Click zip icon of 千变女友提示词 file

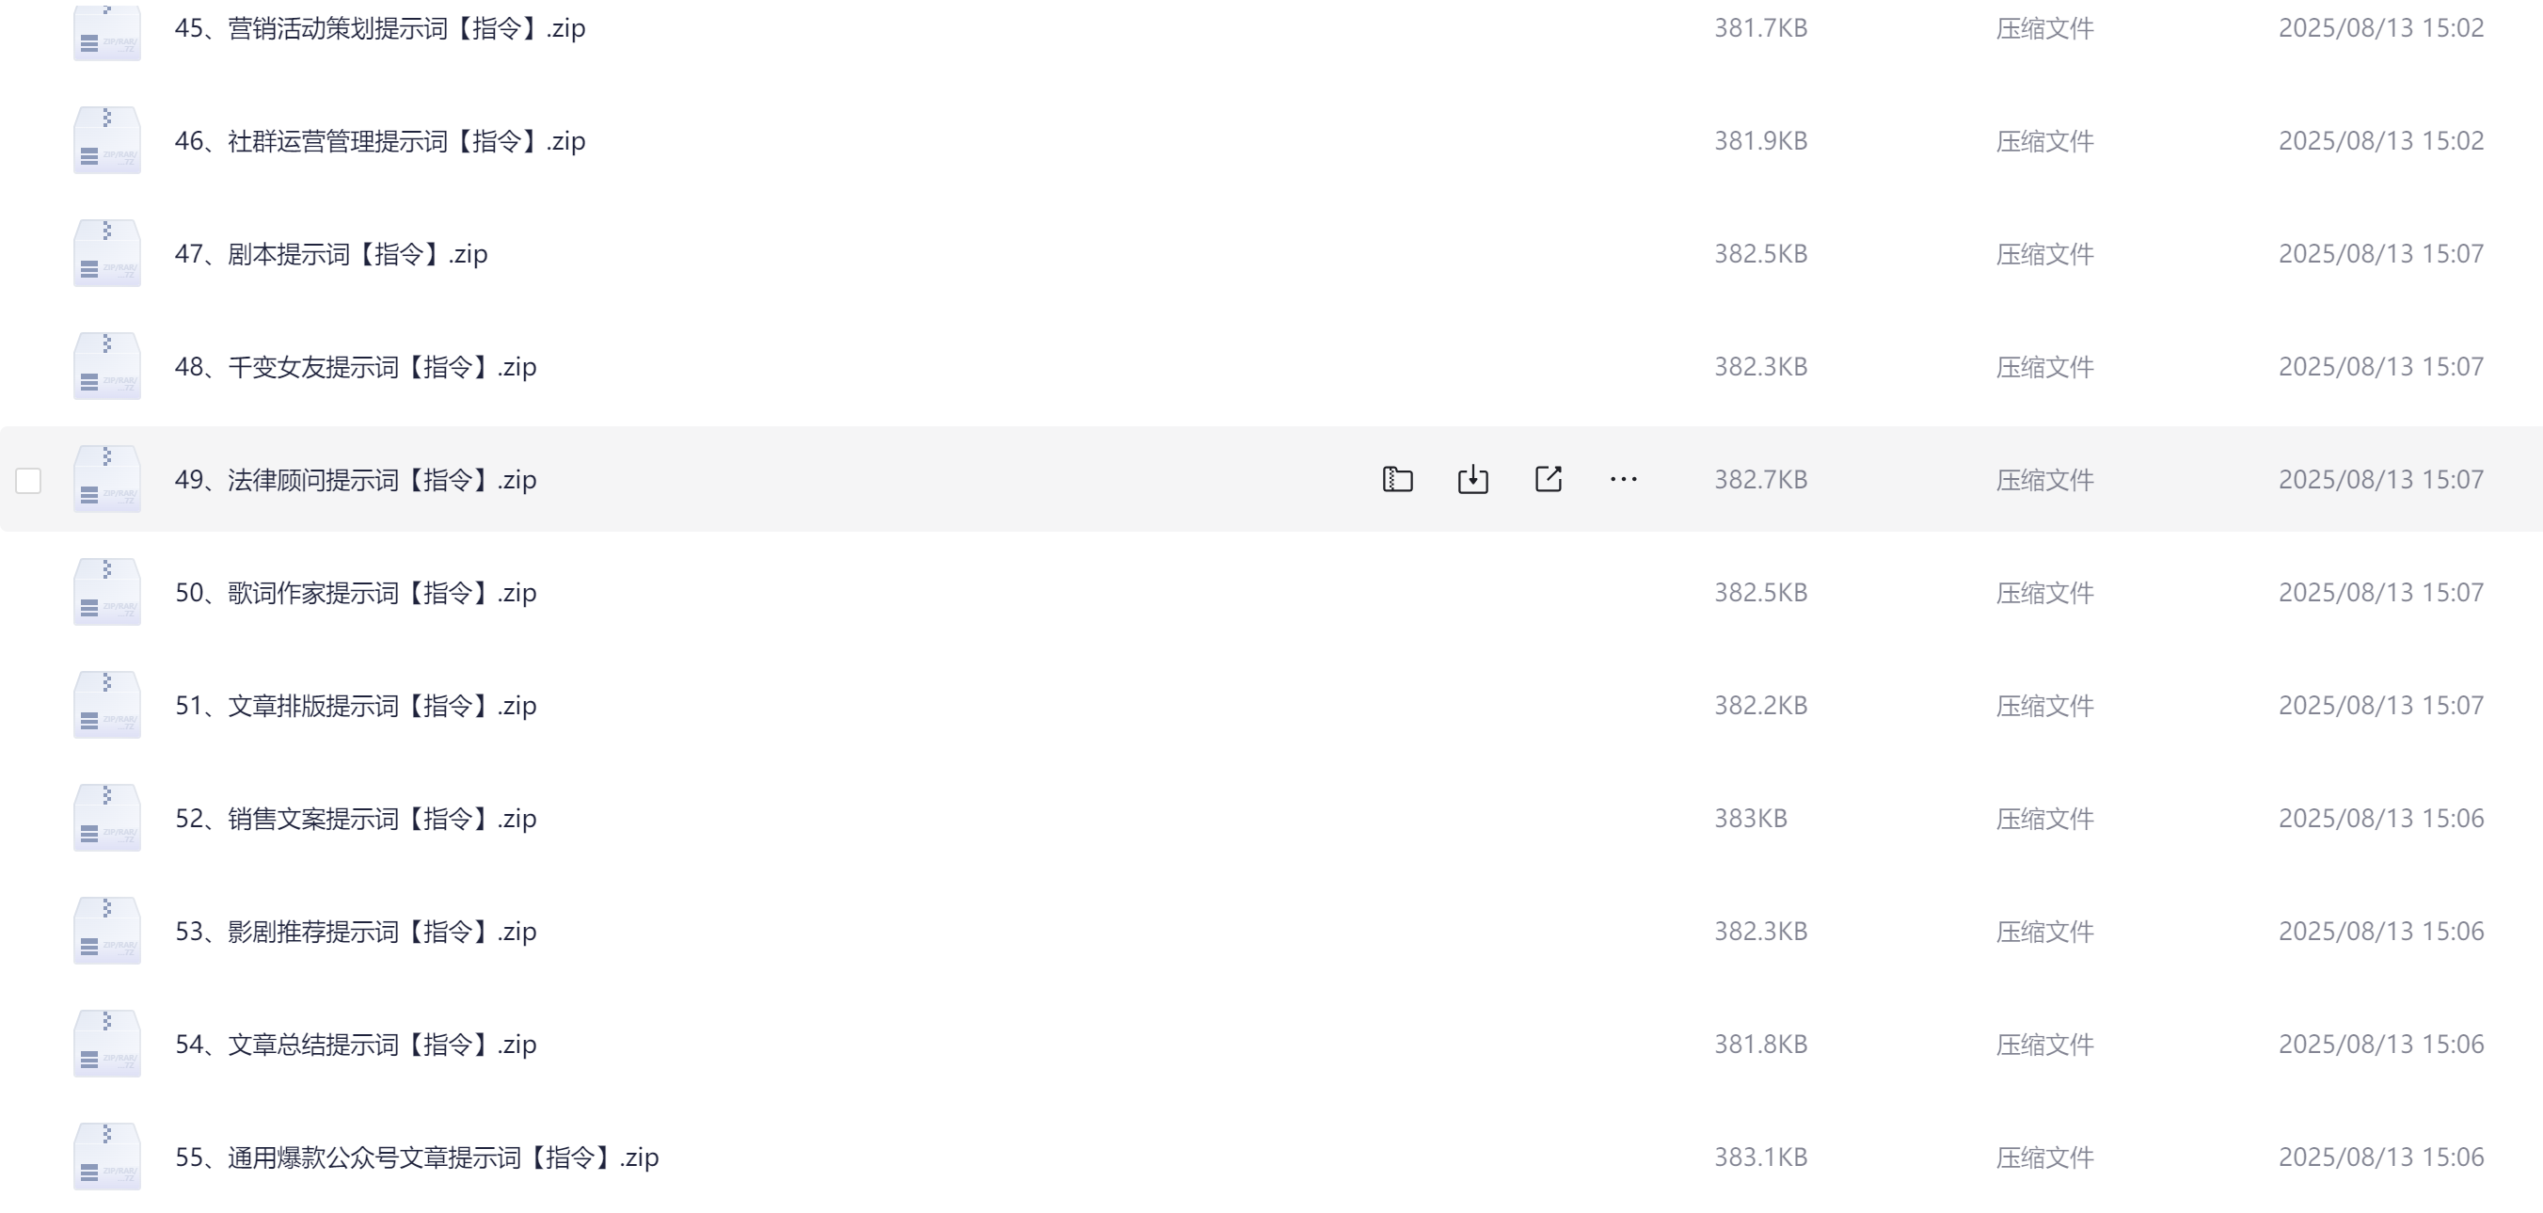click(106, 365)
